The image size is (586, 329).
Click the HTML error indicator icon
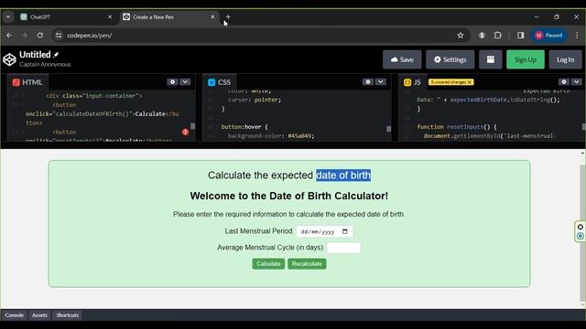[x=185, y=132]
